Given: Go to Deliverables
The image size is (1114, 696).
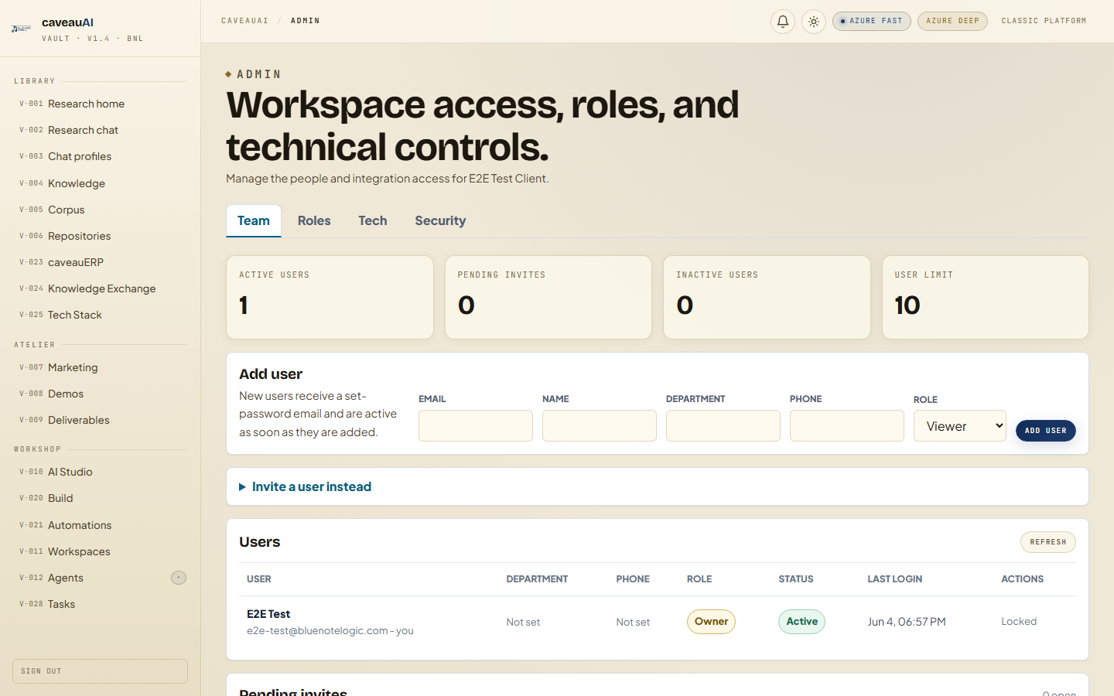Looking at the screenshot, I should click(x=100, y=420).
